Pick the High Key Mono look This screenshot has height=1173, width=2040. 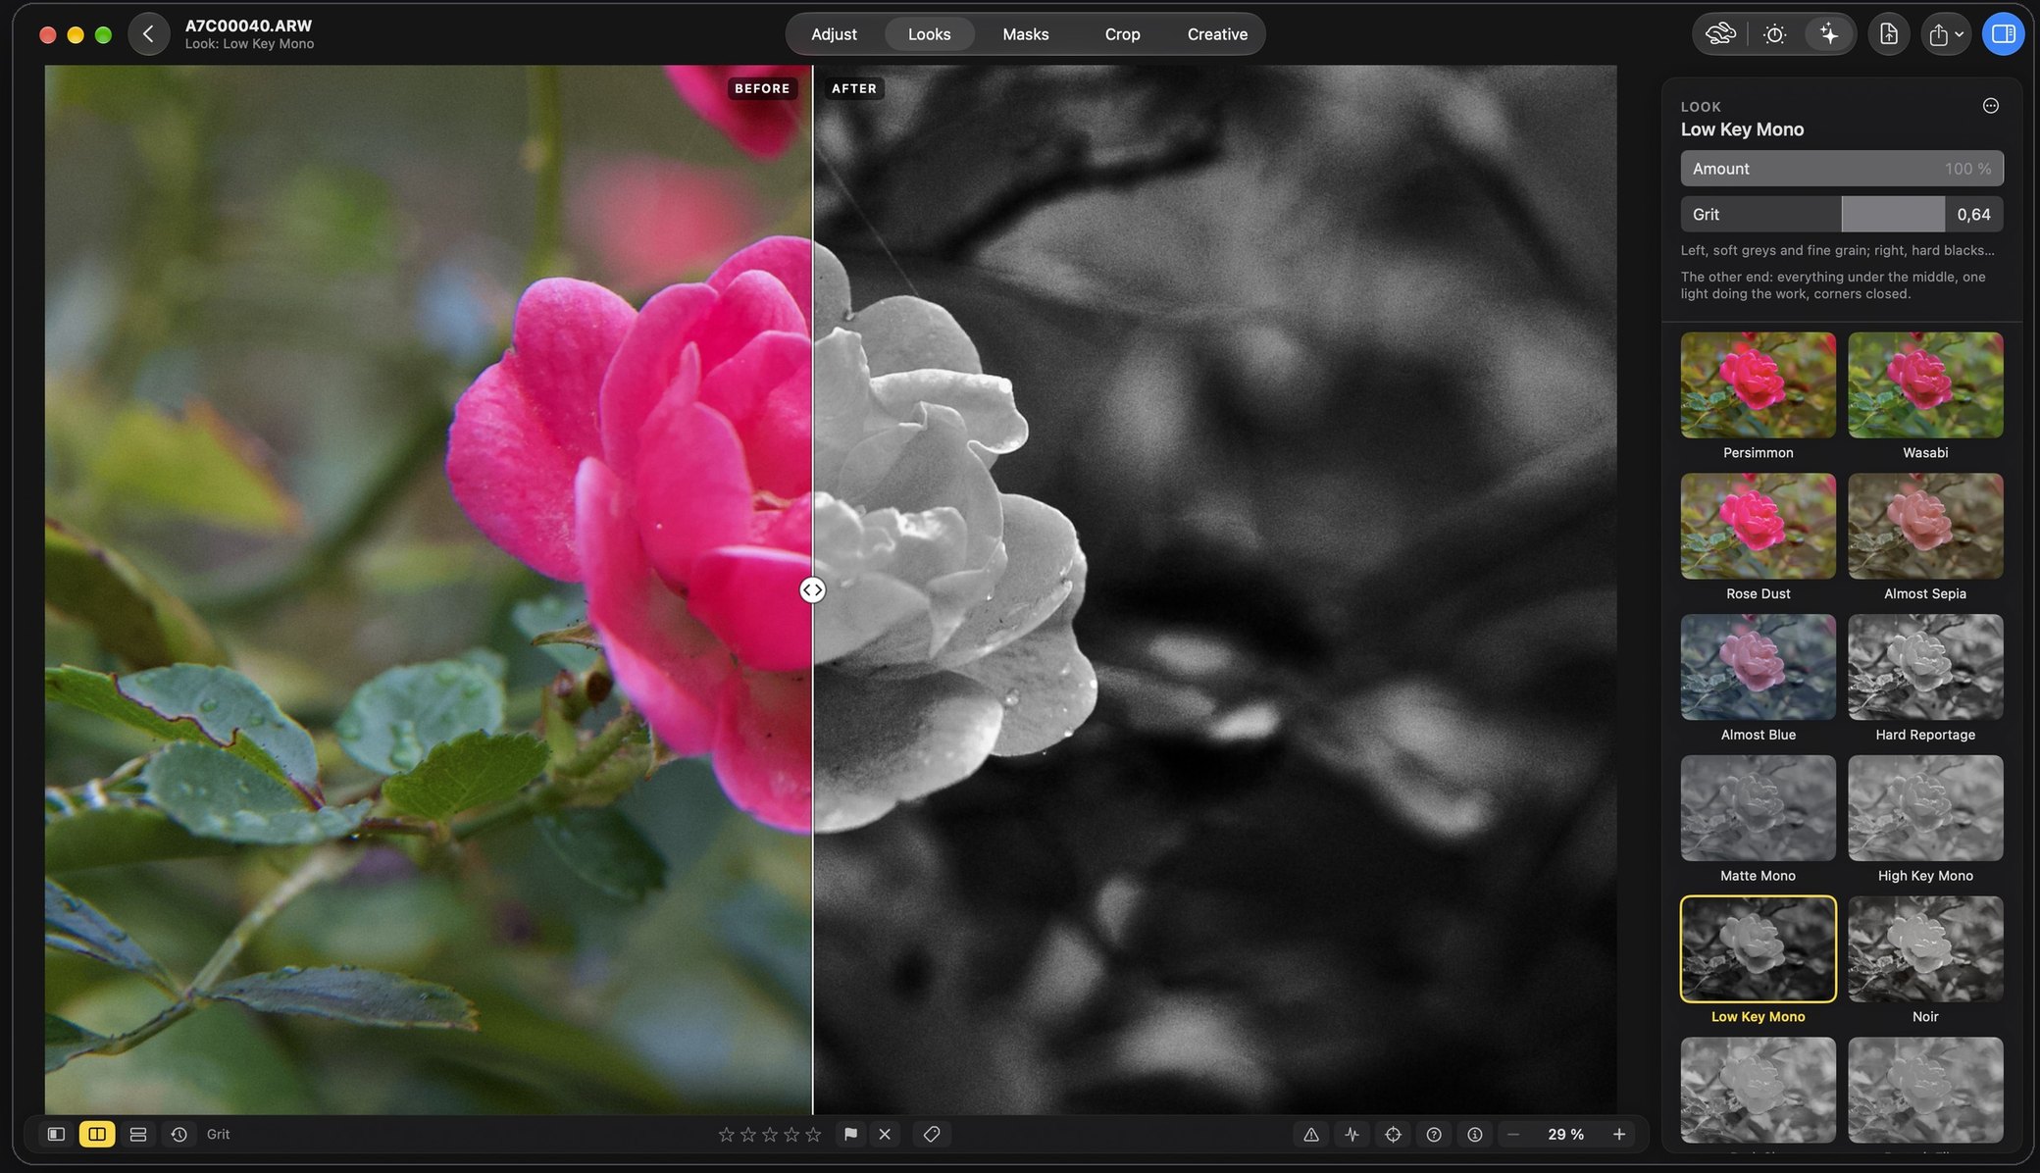click(x=1925, y=808)
